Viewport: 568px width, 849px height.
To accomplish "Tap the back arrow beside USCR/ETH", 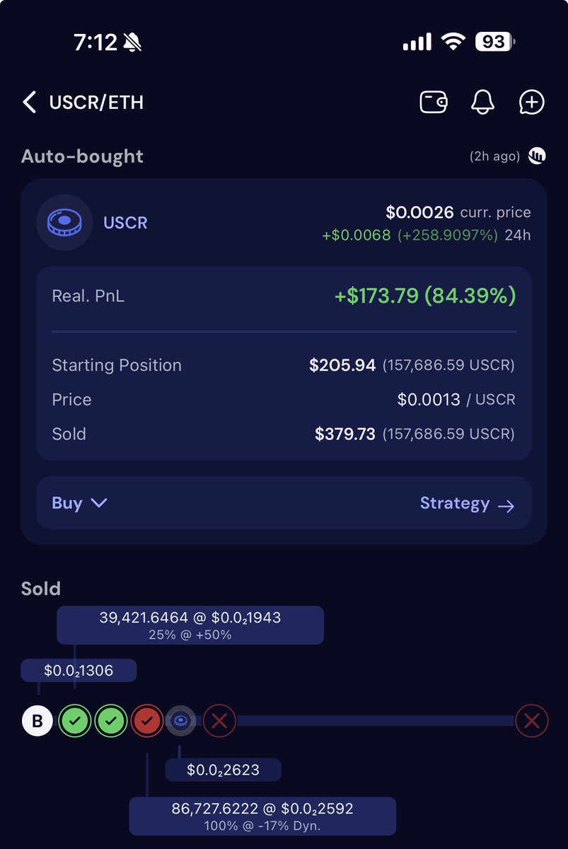I will pos(29,103).
